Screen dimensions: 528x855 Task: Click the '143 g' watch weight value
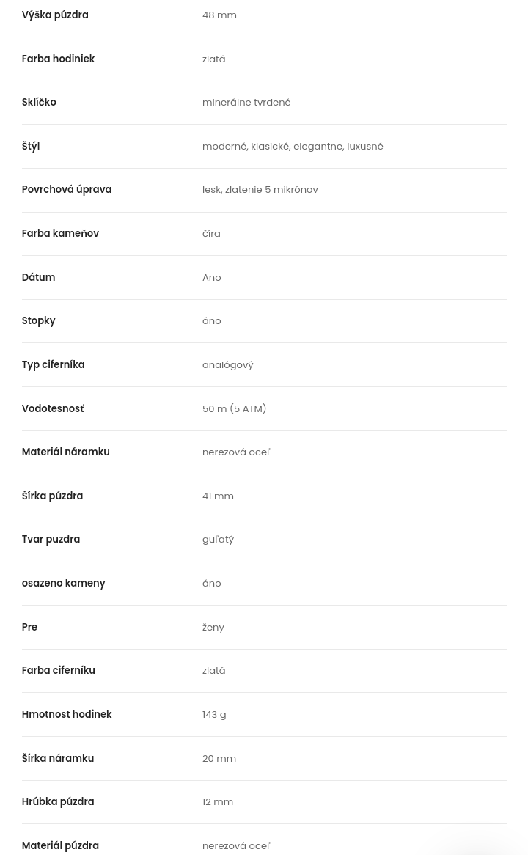(214, 714)
